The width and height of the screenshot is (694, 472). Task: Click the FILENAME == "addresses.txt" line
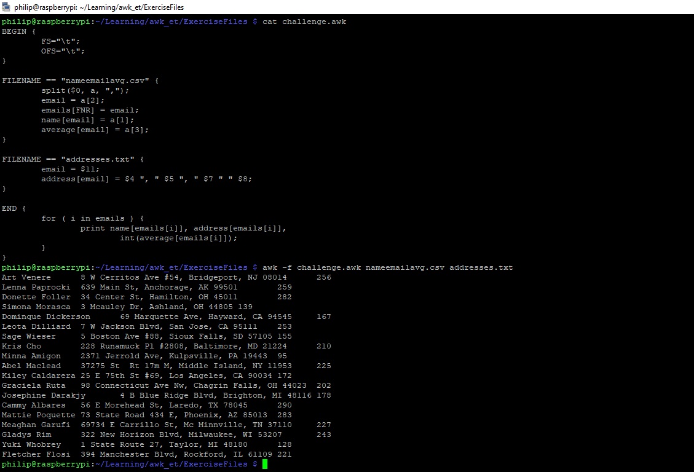[x=73, y=159]
